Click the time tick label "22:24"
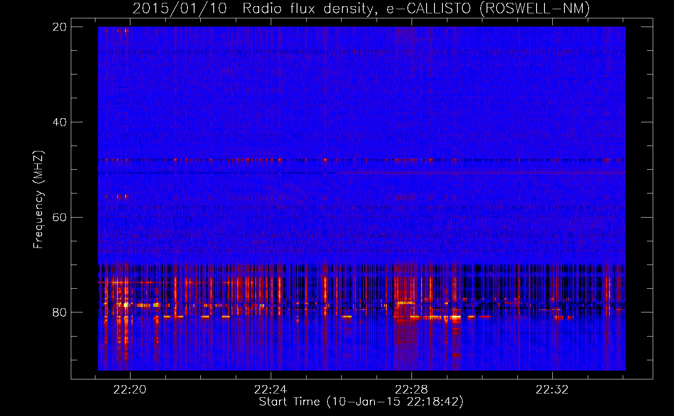The width and height of the screenshot is (674, 416). click(x=271, y=390)
